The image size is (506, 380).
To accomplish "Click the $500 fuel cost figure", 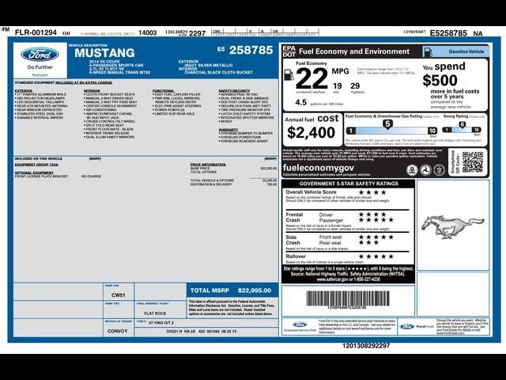I will pyautogui.click(x=440, y=80).
